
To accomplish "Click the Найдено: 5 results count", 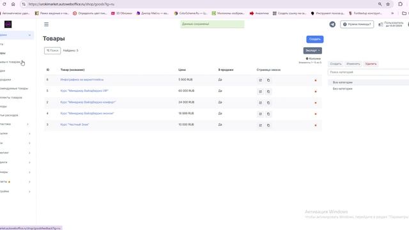I will click(x=70, y=50).
